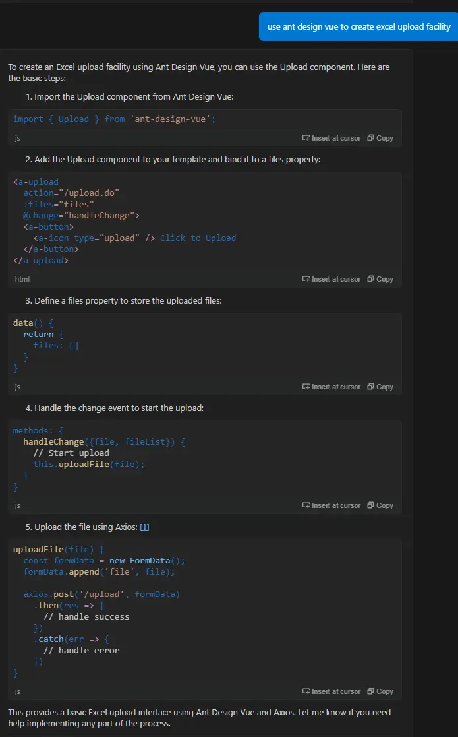The width and height of the screenshot is (458, 737).
Task: Copy the handleChange methods code
Action: 380,505
